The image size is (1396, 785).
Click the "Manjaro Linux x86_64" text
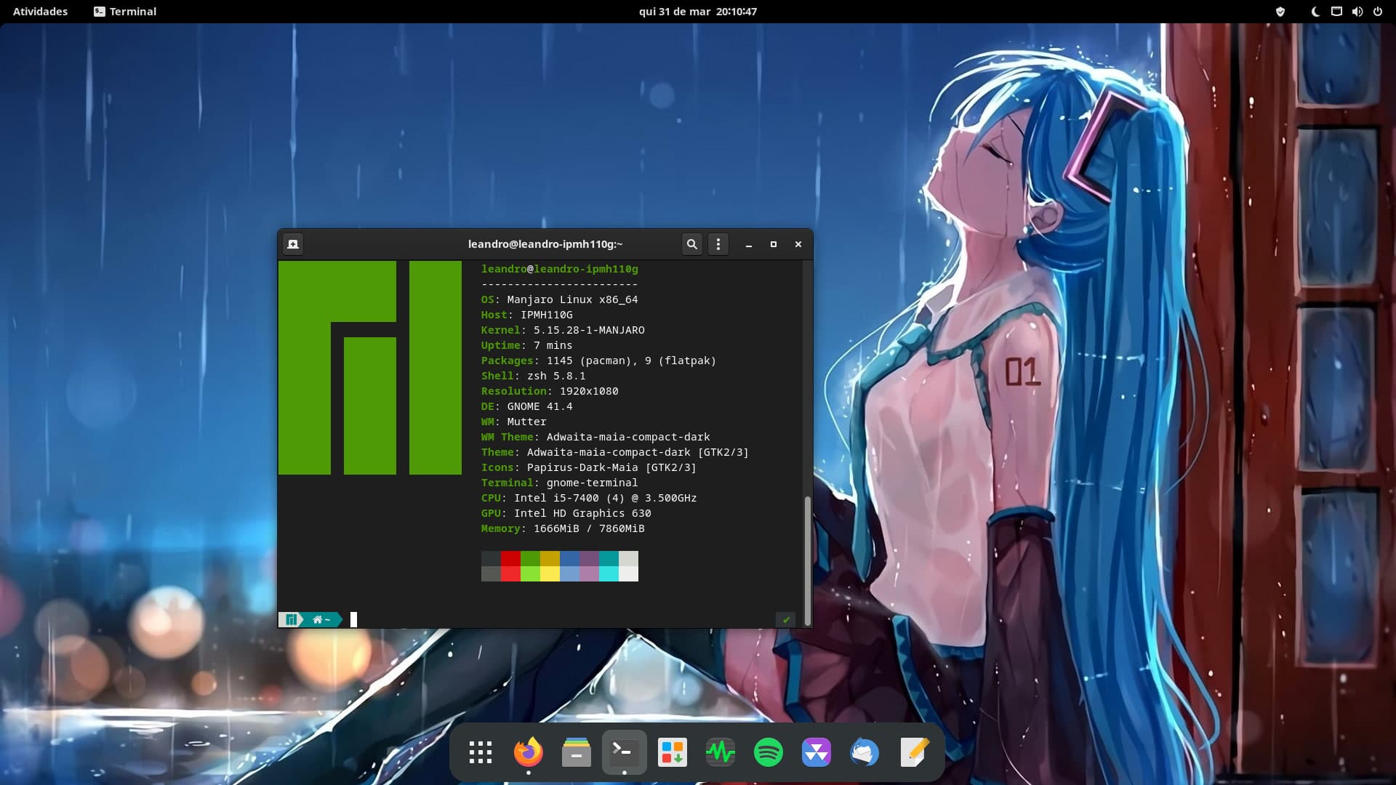point(572,299)
